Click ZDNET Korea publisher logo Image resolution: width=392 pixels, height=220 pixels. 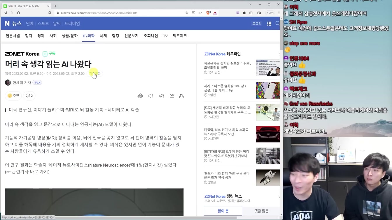point(22,54)
